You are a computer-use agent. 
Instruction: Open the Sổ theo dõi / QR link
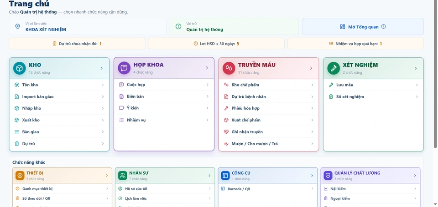click(63, 198)
